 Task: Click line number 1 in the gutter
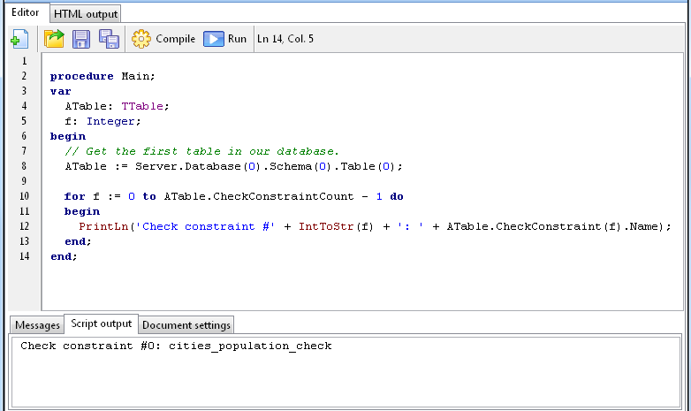tap(24, 61)
